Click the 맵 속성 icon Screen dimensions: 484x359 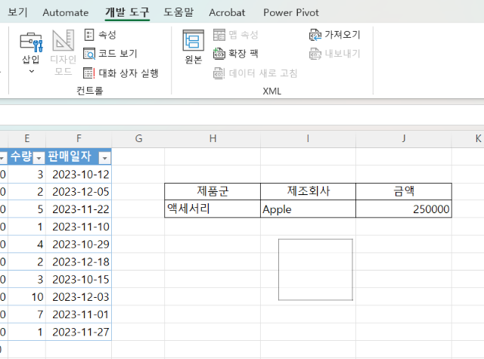click(x=219, y=35)
